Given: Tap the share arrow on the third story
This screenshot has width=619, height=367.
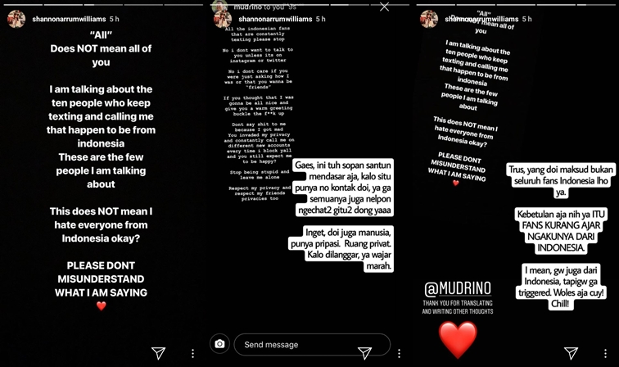Looking at the screenshot, I should pyautogui.click(x=571, y=353).
